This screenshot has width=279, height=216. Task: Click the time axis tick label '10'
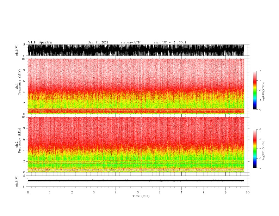[x=248, y=192]
